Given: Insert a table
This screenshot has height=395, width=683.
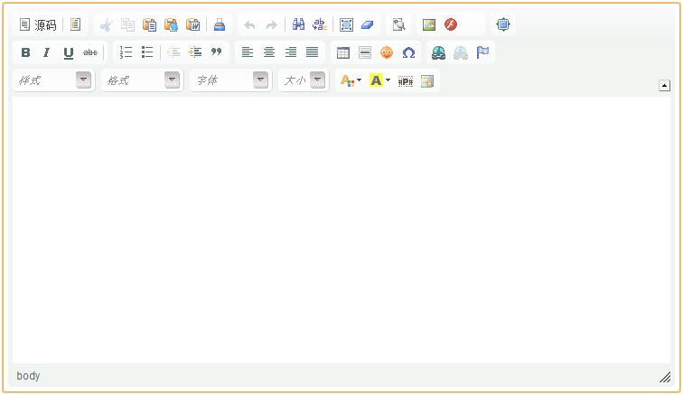Looking at the screenshot, I should [x=343, y=52].
